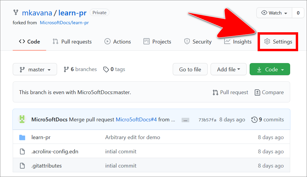Click the shield icon on Security tab
The height and width of the screenshot is (177, 307).
tap(187, 41)
